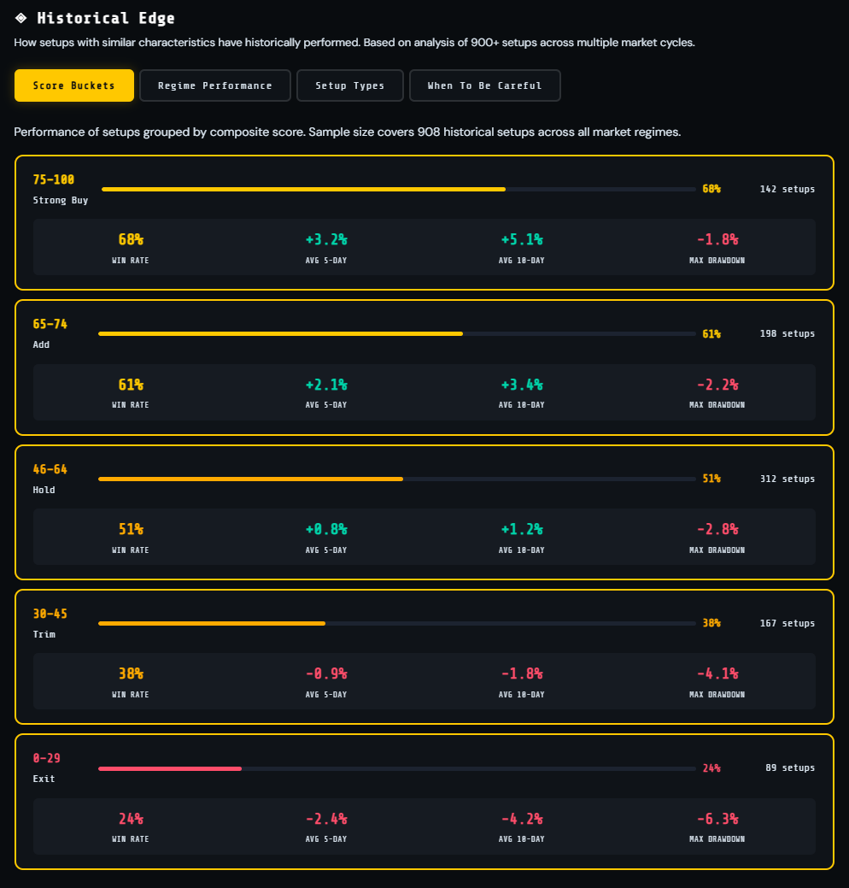Click the 312 setups count
This screenshot has height=888, width=849.
(788, 479)
